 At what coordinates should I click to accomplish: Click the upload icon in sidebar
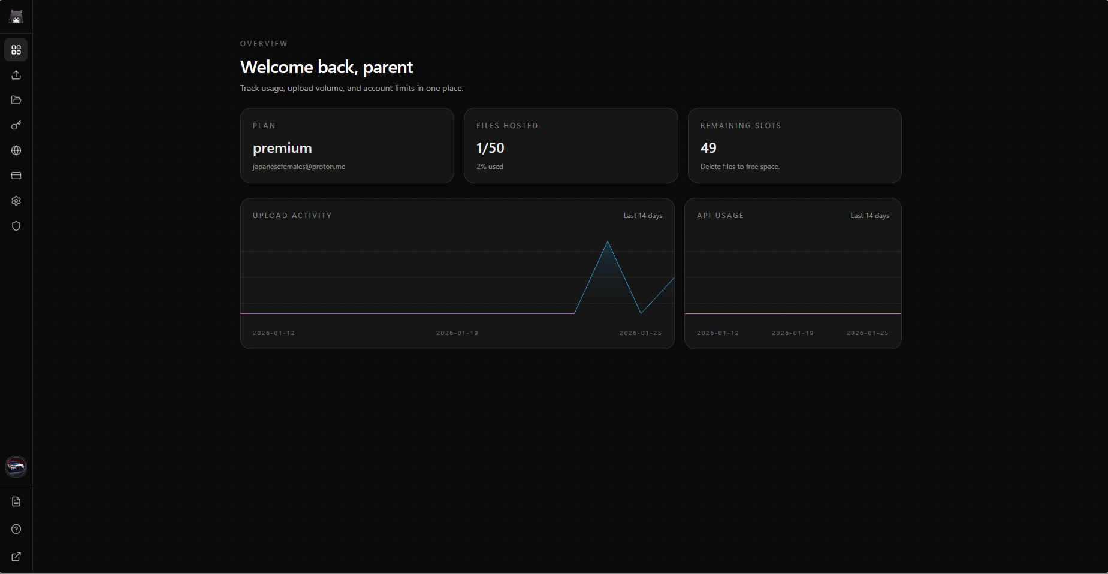[16, 75]
